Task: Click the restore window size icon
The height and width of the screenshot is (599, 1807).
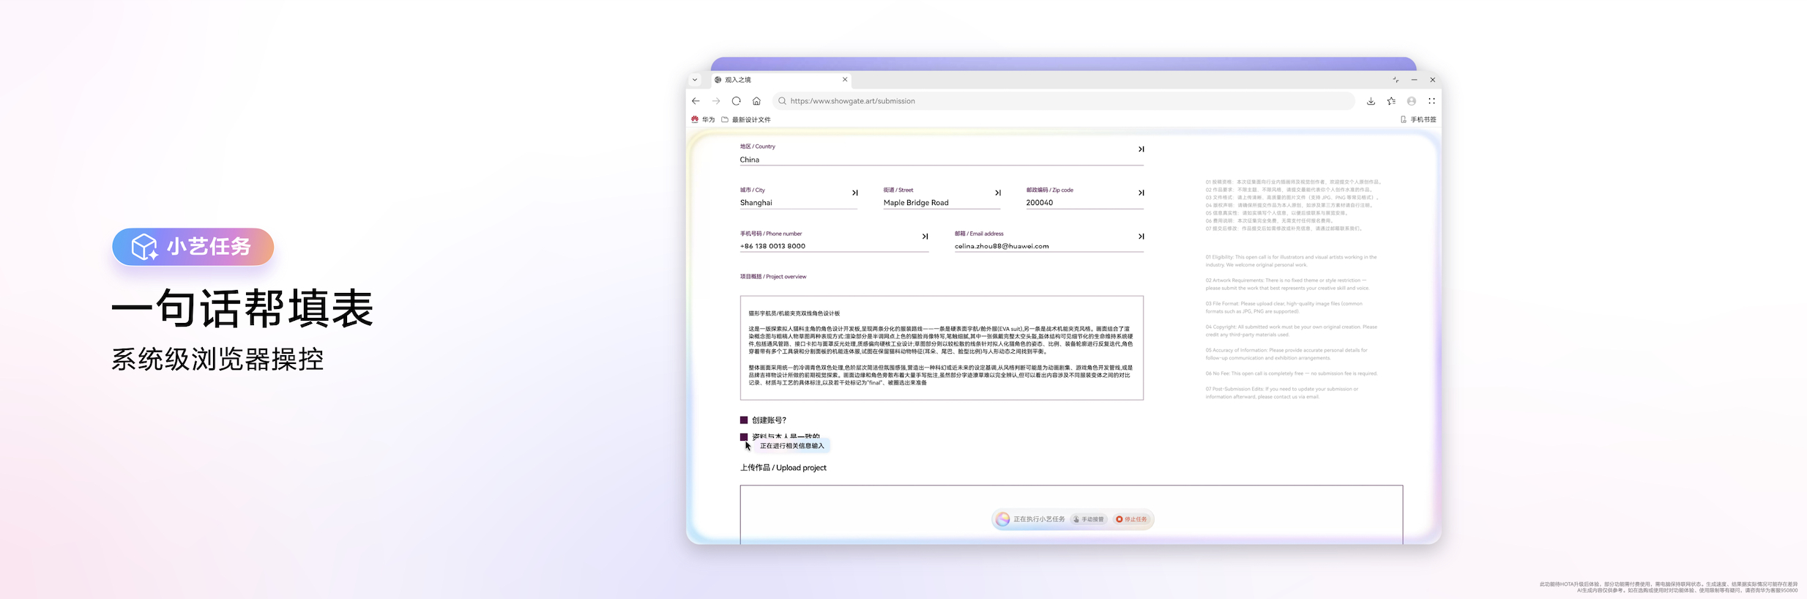Action: [x=1396, y=80]
